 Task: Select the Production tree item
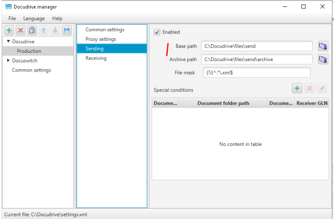[x=38, y=51]
